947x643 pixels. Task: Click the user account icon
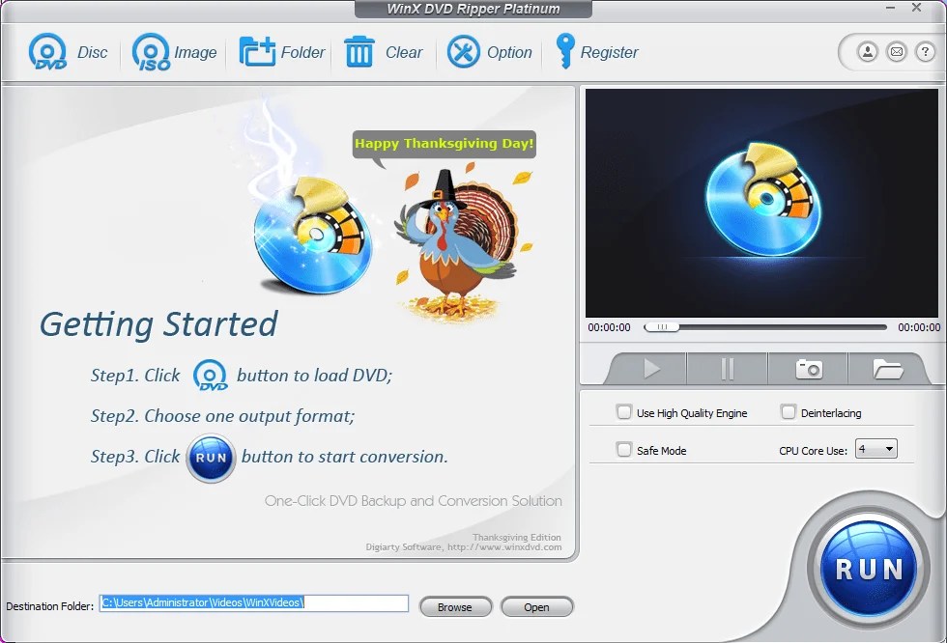[x=868, y=52]
